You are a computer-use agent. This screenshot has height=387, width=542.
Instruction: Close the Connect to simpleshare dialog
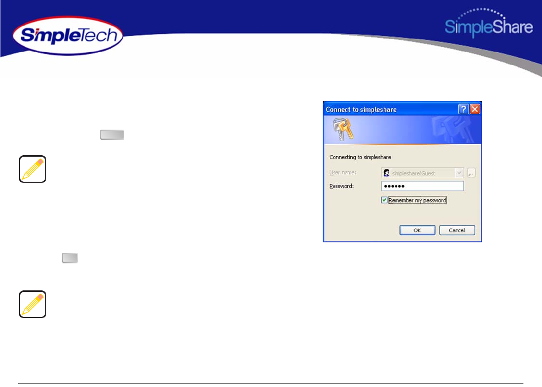(475, 109)
